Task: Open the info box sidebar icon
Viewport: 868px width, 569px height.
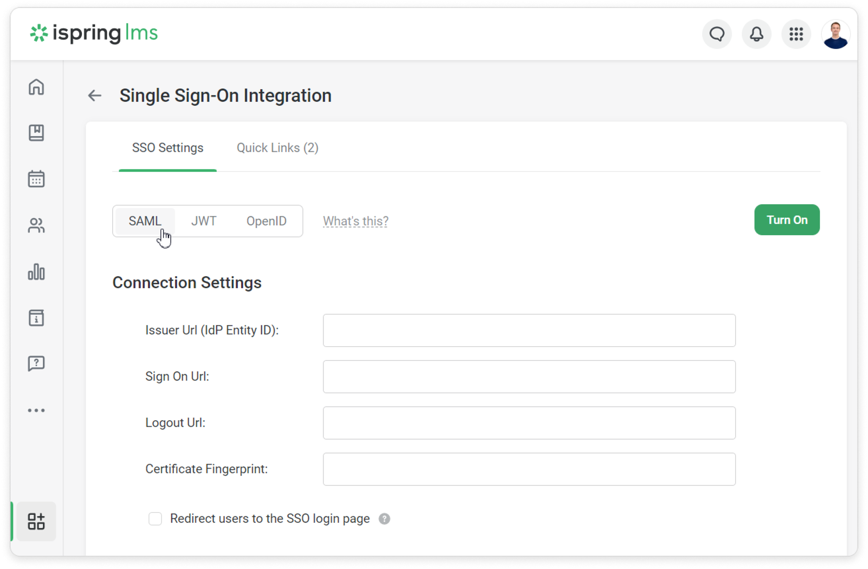Action: coord(36,318)
